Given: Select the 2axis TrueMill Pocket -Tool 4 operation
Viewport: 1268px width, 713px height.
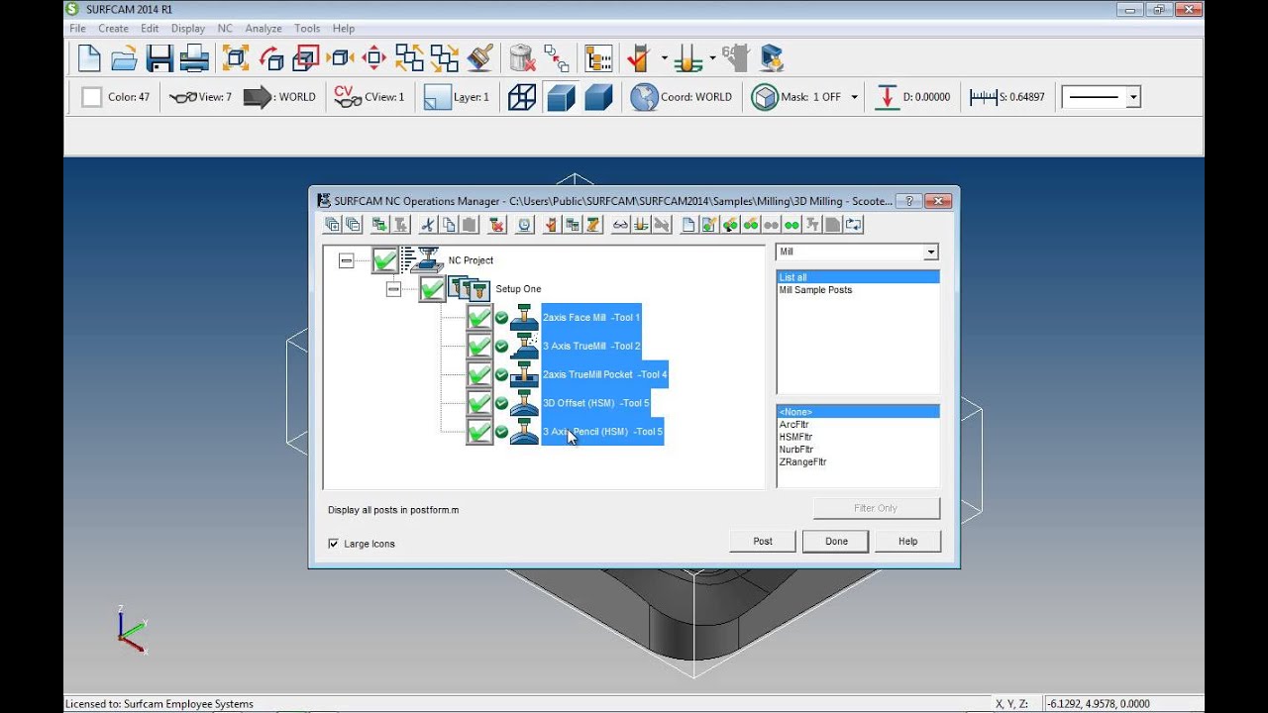Looking at the screenshot, I should 604,374.
